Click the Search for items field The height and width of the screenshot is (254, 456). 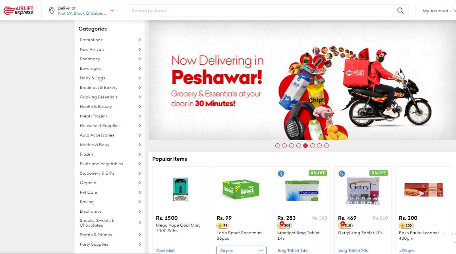pos(262,11)
